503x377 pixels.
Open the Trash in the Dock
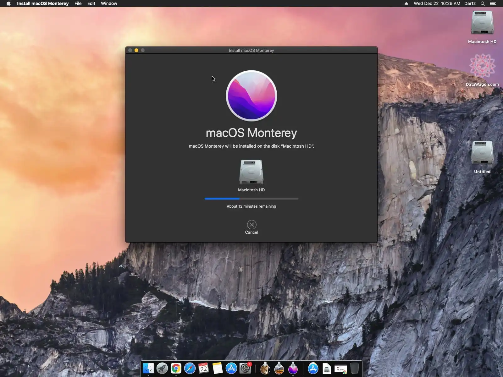(x=355, y=368)
